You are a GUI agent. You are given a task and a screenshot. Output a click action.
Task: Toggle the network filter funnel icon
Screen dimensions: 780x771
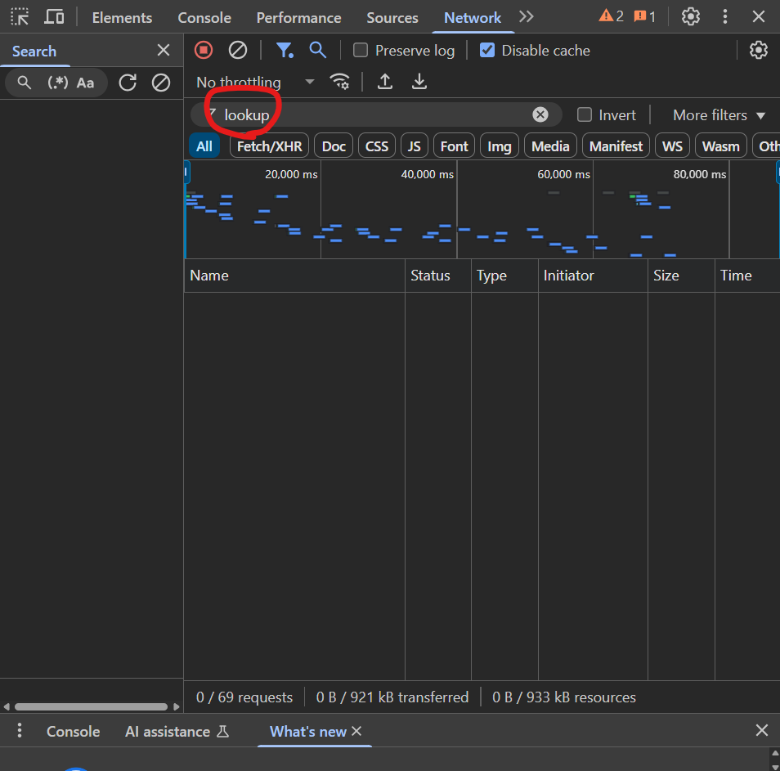pyautogui.click(x=284, y=50)
